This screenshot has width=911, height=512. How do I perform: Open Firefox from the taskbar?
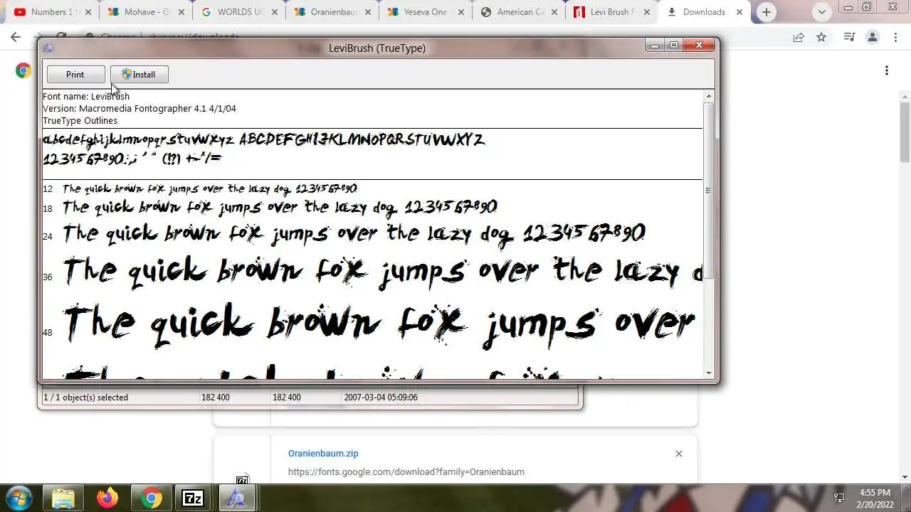coord(107,498)
